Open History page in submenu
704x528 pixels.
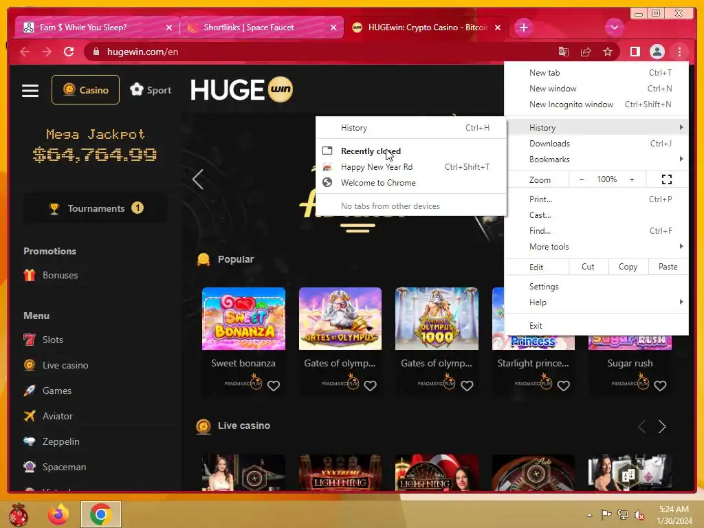point(411,127)
